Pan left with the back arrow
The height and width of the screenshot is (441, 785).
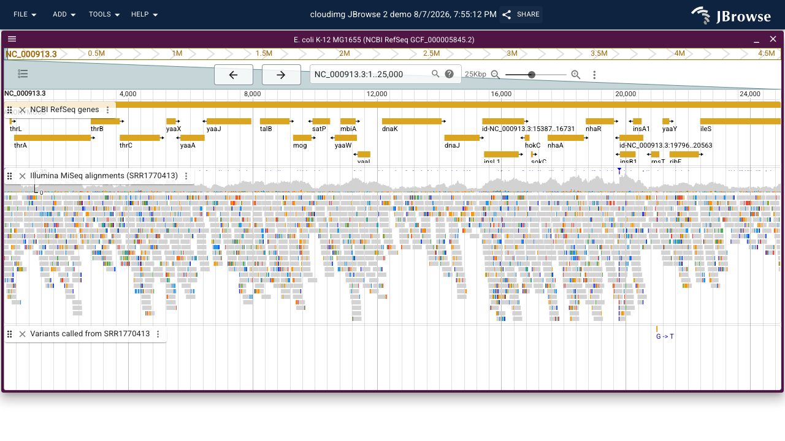click(233, 75)
